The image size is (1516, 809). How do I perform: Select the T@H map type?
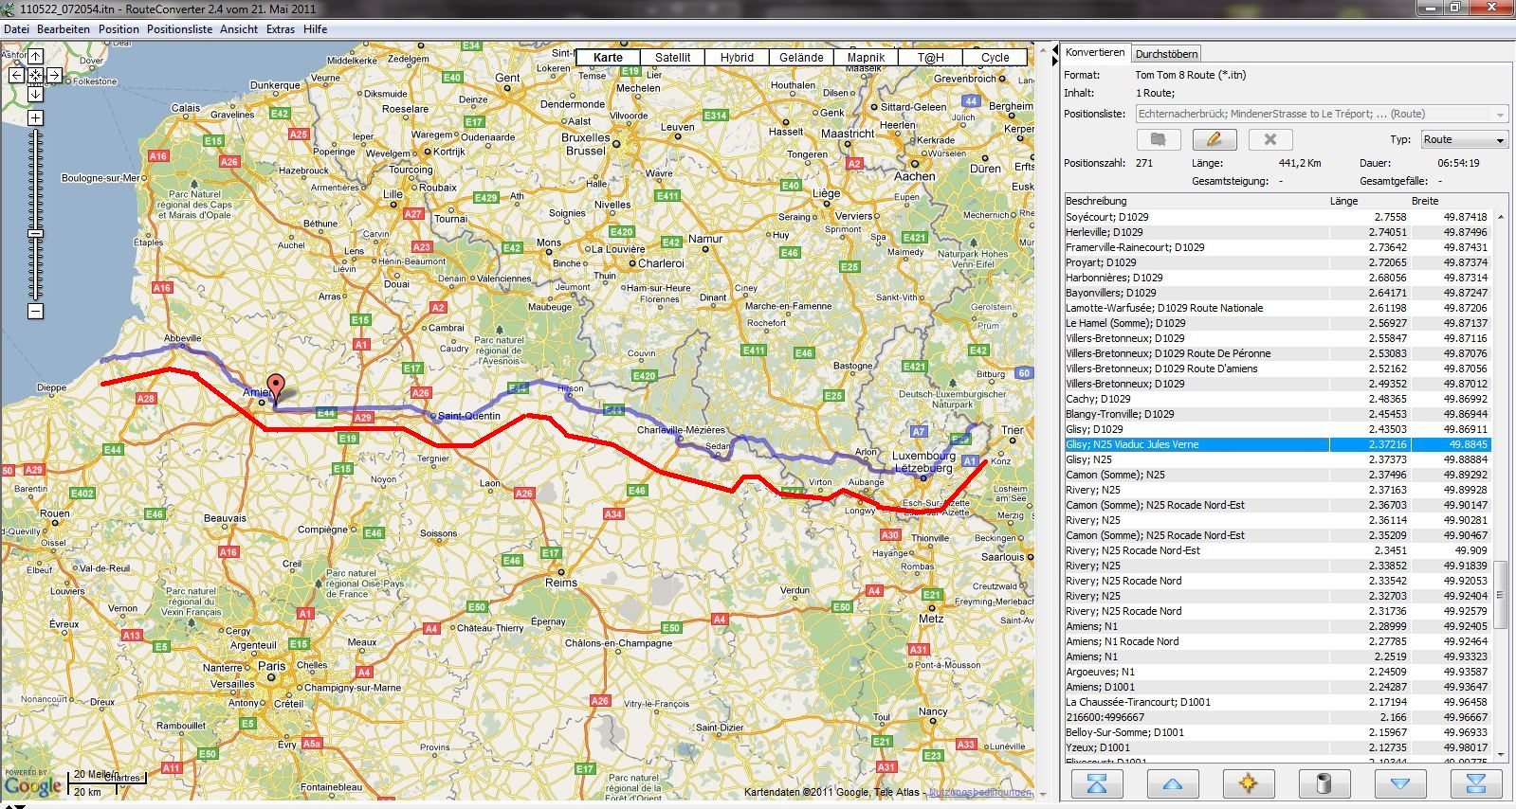(931, 58)
